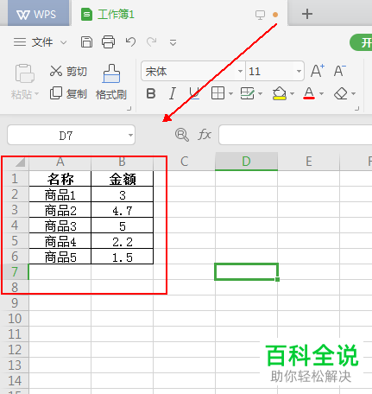The width and height of the screenshot is (372, 394).
Task: Click the select-all corner triangle
Action: (20, 162)
